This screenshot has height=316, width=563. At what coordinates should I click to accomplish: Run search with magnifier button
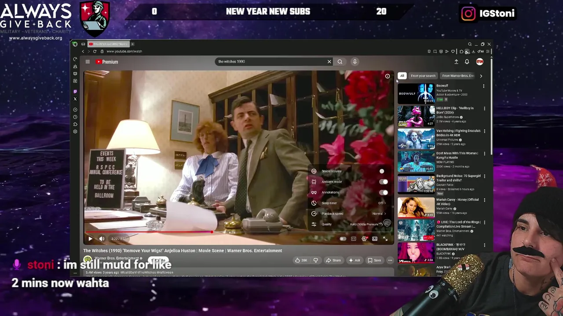coord(340,61)
